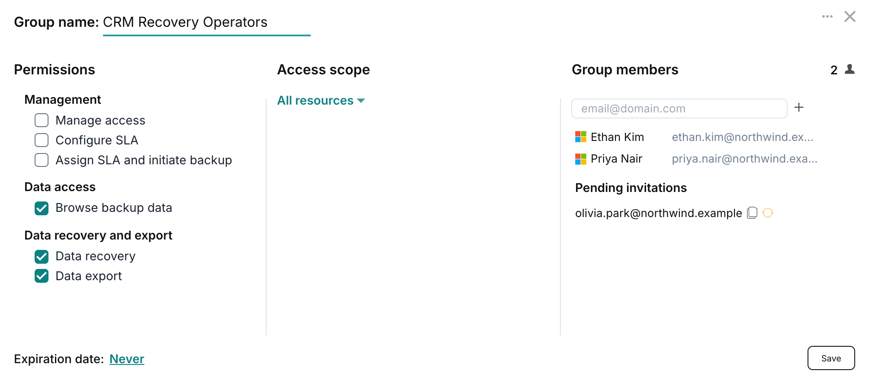Viewport: 869px width, 377px height.
Task: Untick the Data export checkbox
Action: point(42,276)
